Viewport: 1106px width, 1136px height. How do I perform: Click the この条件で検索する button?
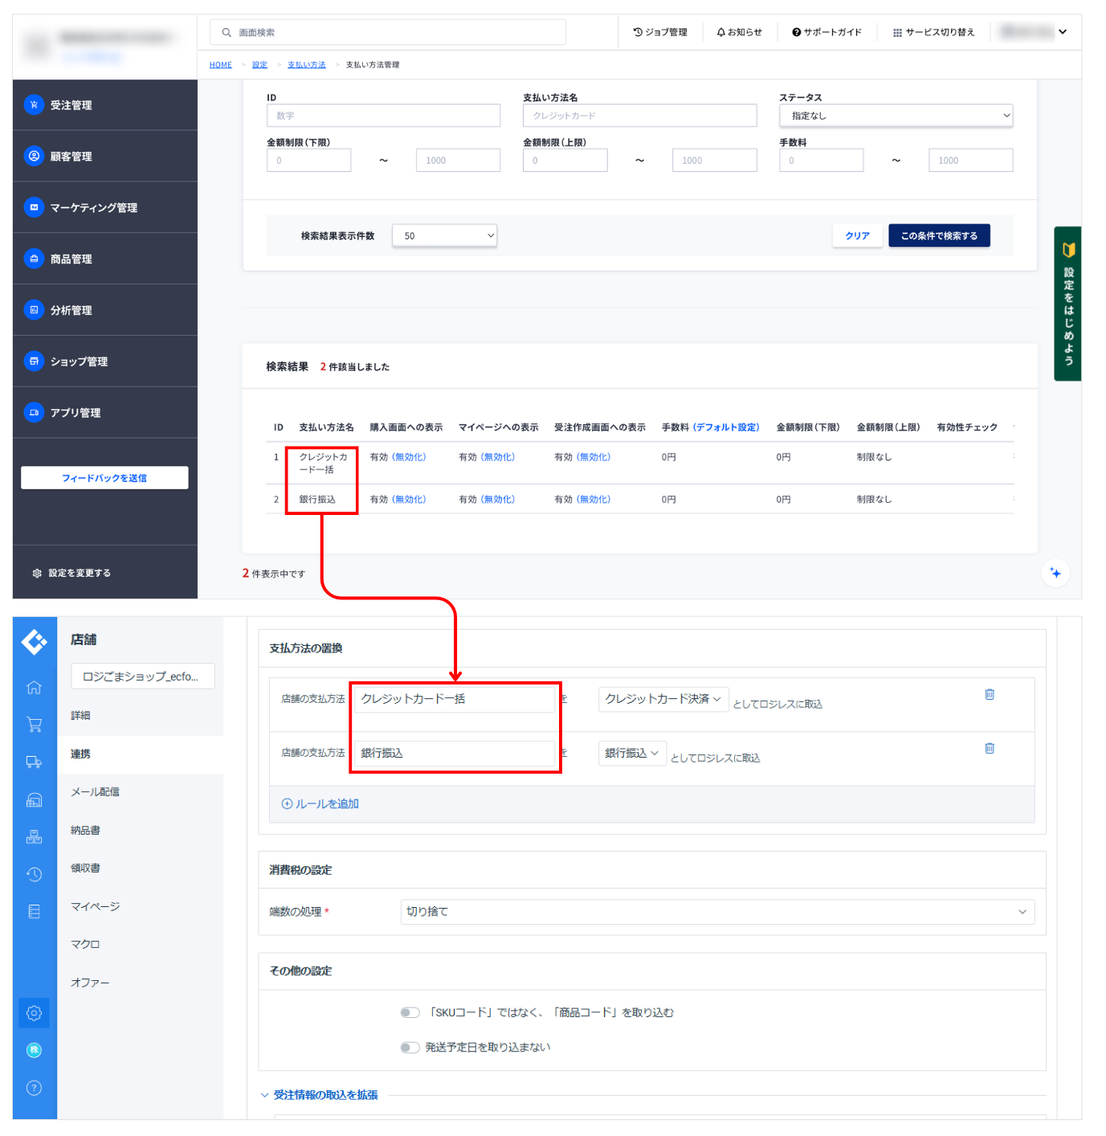(938, 235)
